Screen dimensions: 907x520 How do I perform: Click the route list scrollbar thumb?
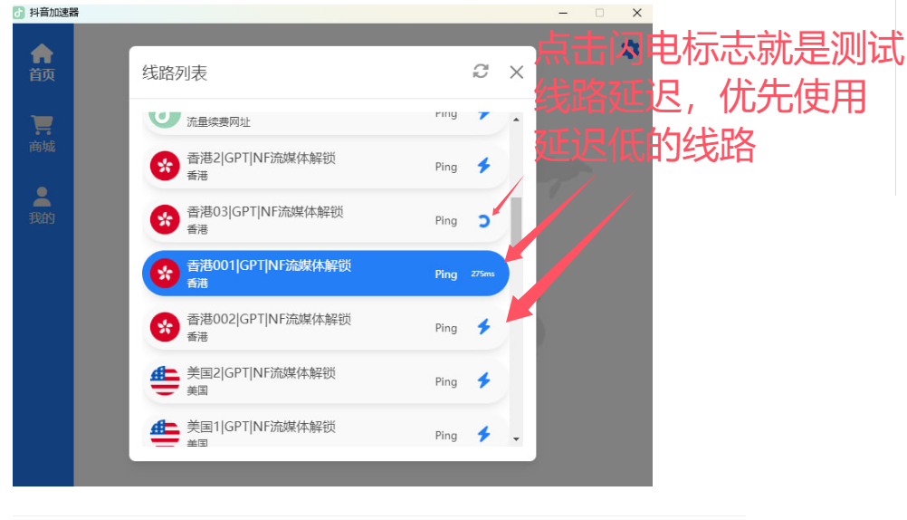(x=516, y=221)
